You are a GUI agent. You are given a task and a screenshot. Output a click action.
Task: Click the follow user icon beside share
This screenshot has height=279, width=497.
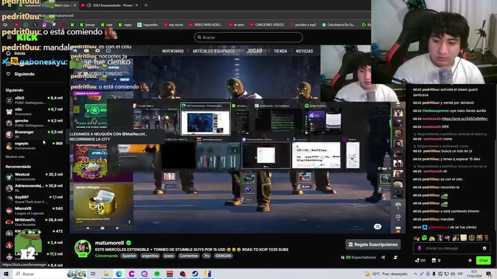(x=396, y=257)
